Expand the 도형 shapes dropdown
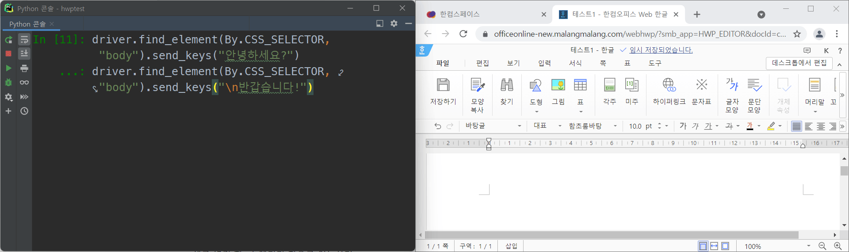 coord(536,111)
